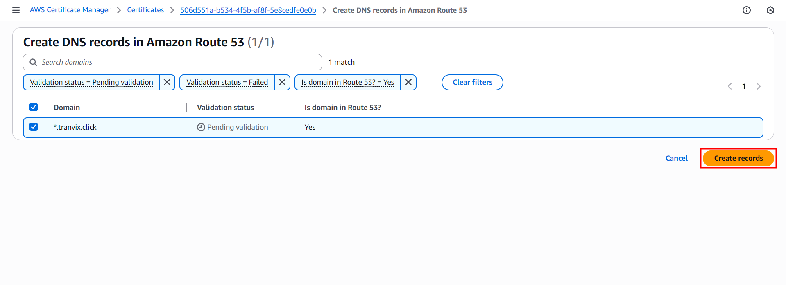786x285 pixels.
Task: Edit the Pending validation filter token
Action: tap(91, 82)
